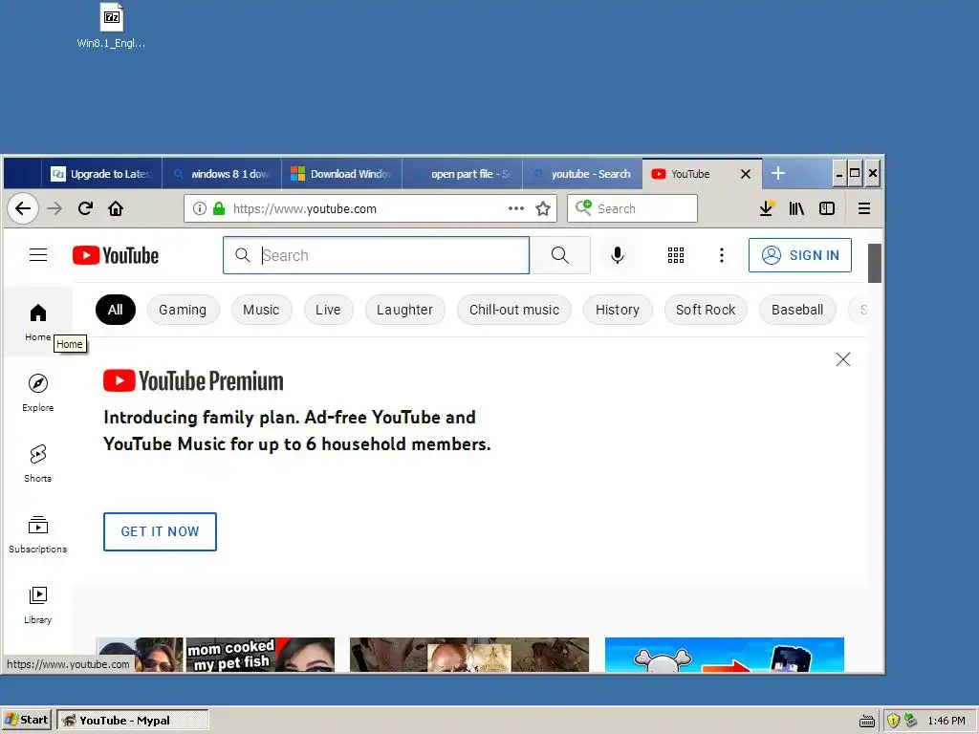
Task: Switch to the Upgrade to Latest tab
Action: pos(101,174)
